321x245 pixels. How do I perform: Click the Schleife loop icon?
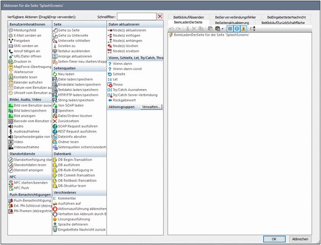click(x=110, y=74)
